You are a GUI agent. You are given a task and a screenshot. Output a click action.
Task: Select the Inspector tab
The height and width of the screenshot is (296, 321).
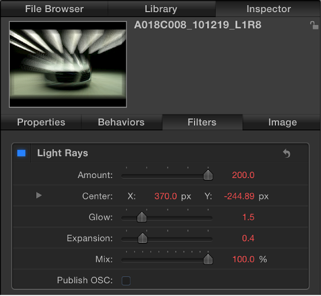(x=268, y=9)
